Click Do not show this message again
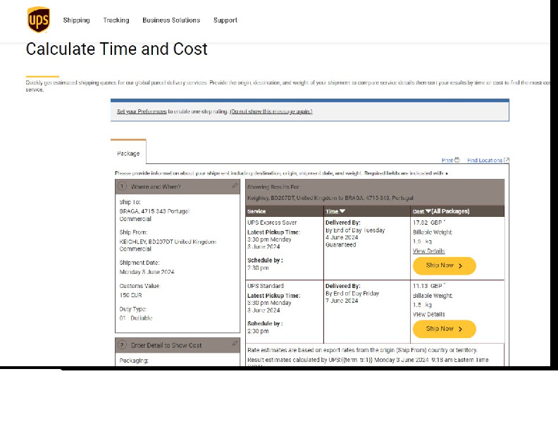 pos(271,111)
